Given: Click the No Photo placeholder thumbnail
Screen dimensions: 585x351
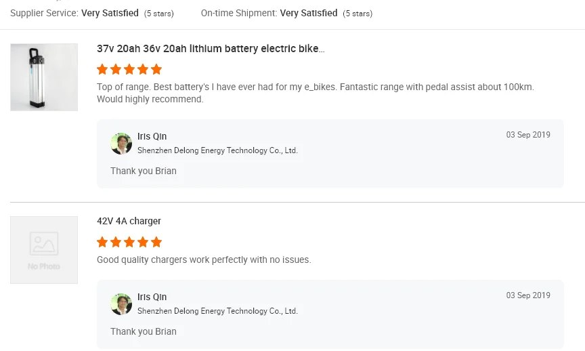Looking at the screenshot, I should pyautogui.click(x=44, y=250).
